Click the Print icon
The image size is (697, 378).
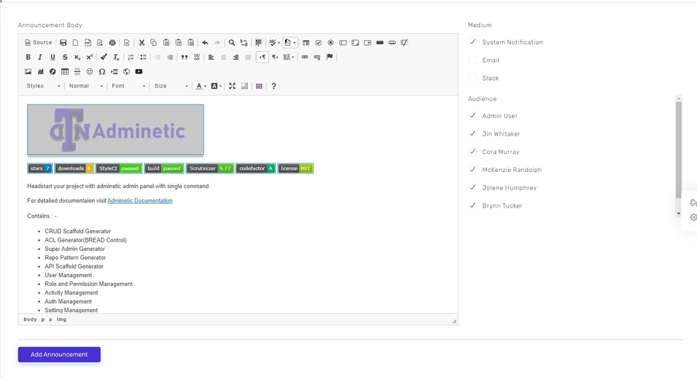[112, 43]
